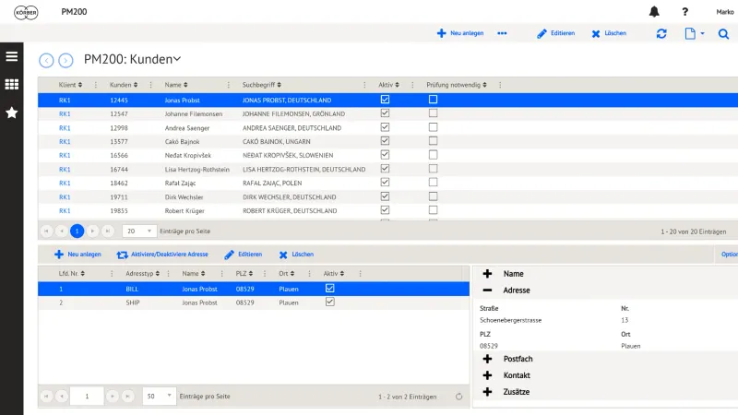Go to last page of address list

pyautogui.click(x=127, y=397)
